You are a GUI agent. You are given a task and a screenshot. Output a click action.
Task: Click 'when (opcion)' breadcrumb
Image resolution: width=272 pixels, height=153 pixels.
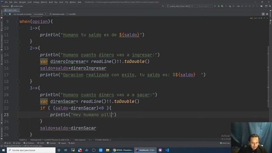point(80,140)
